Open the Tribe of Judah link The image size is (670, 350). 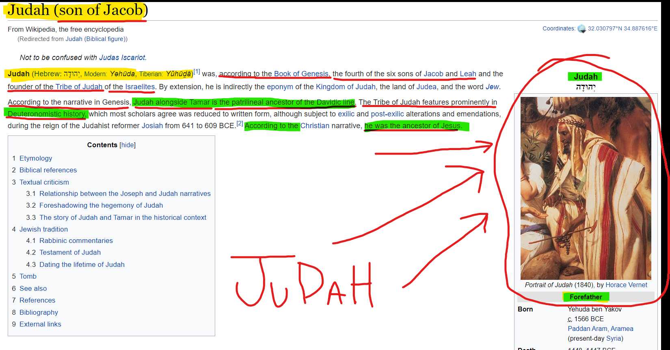(79, 87)
